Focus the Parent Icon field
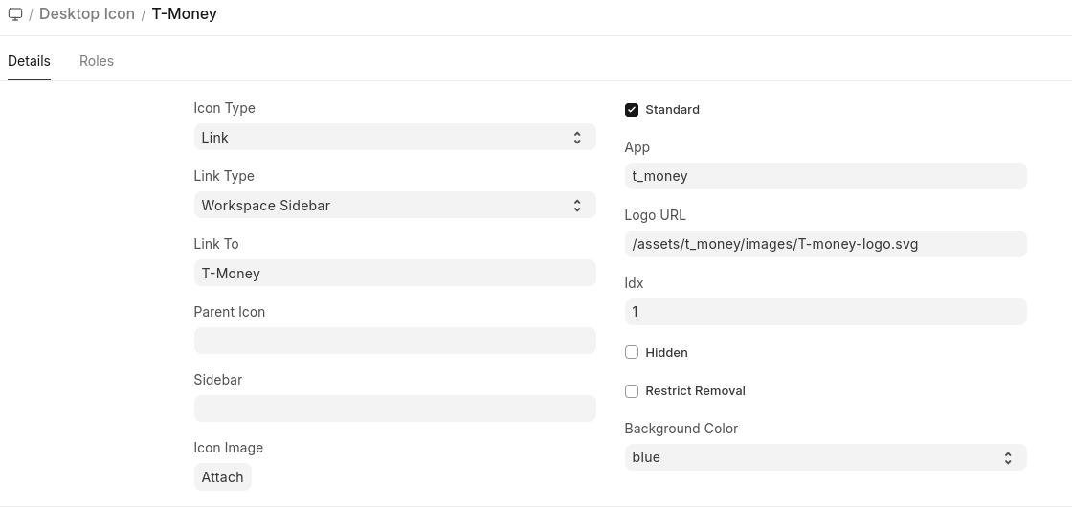The height and width of the screenshot is (507, 1072). (x=394, y=342)
